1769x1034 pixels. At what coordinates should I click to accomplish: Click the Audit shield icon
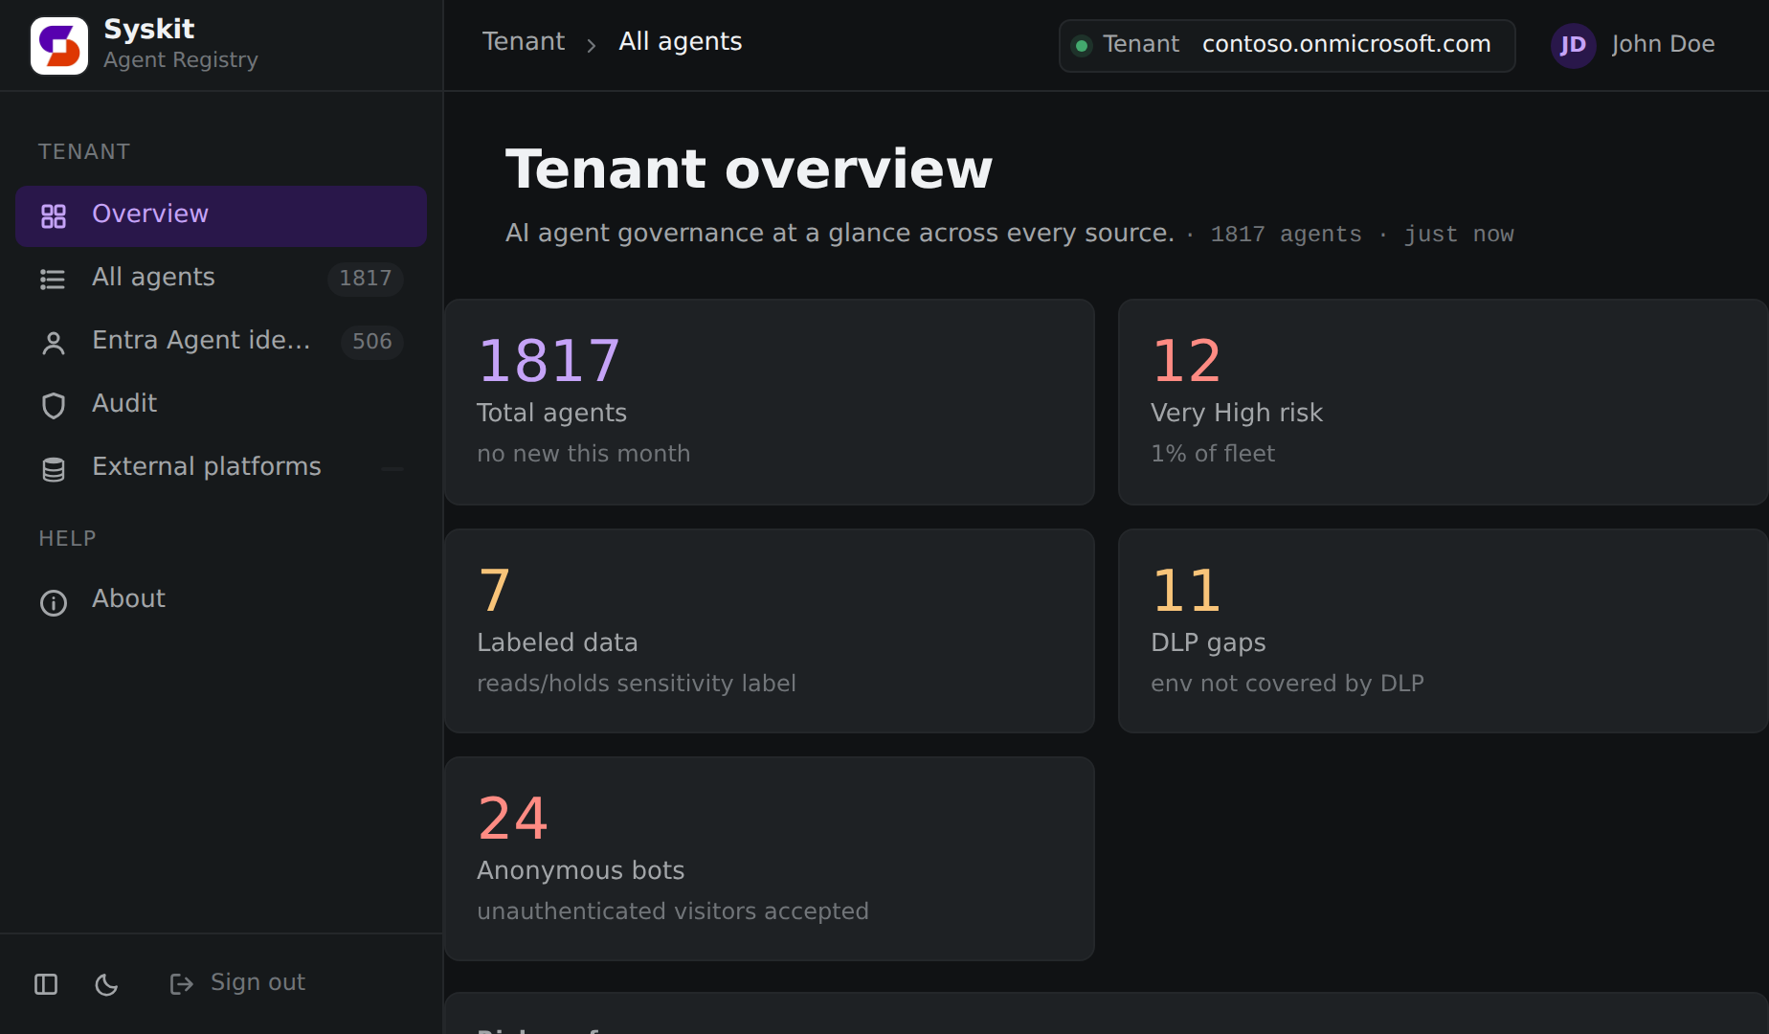[x=54, y=406]
